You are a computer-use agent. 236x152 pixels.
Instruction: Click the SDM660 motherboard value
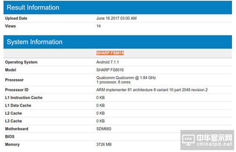(x=104, y=129)
